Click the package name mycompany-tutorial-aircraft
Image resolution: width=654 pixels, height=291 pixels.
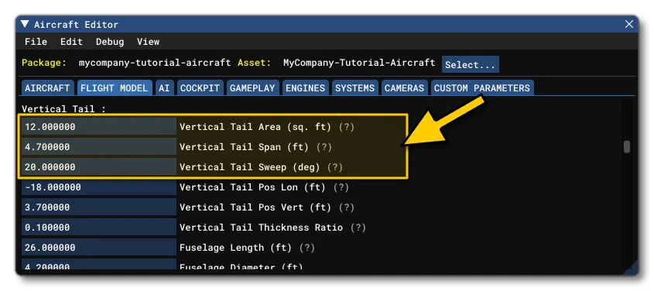(x=155, y=63)
